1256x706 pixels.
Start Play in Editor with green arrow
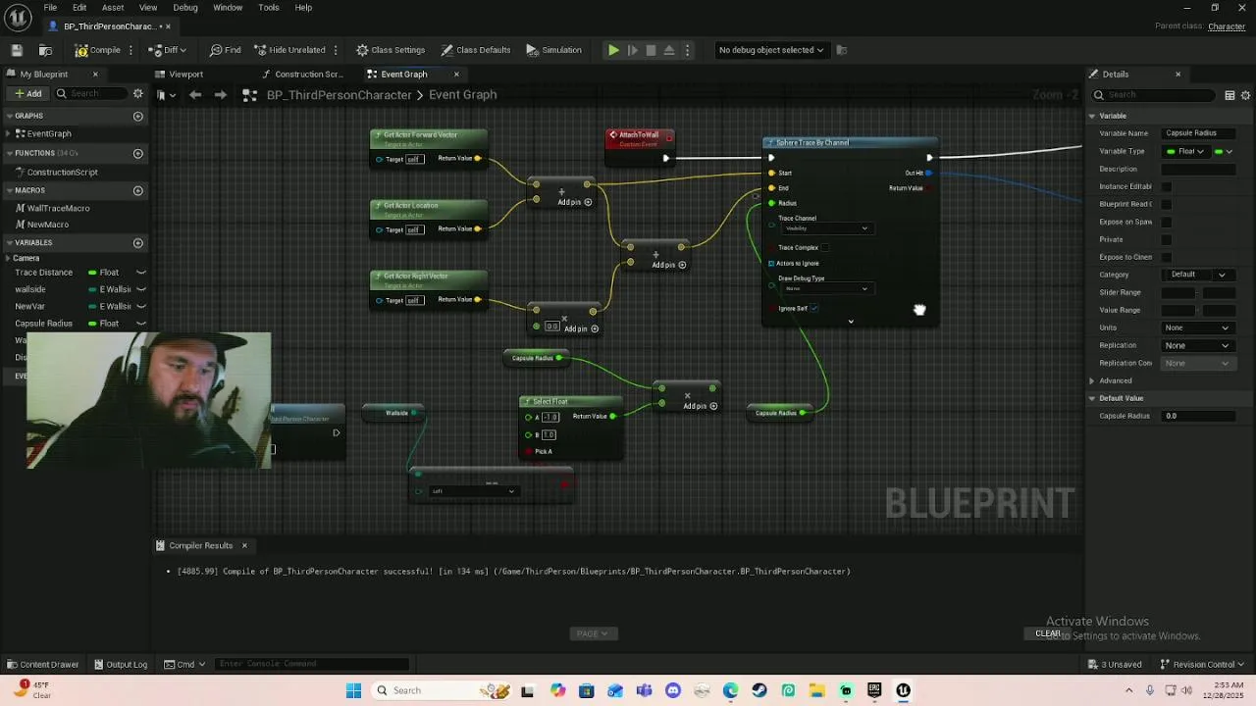click(x=613, y=50)
